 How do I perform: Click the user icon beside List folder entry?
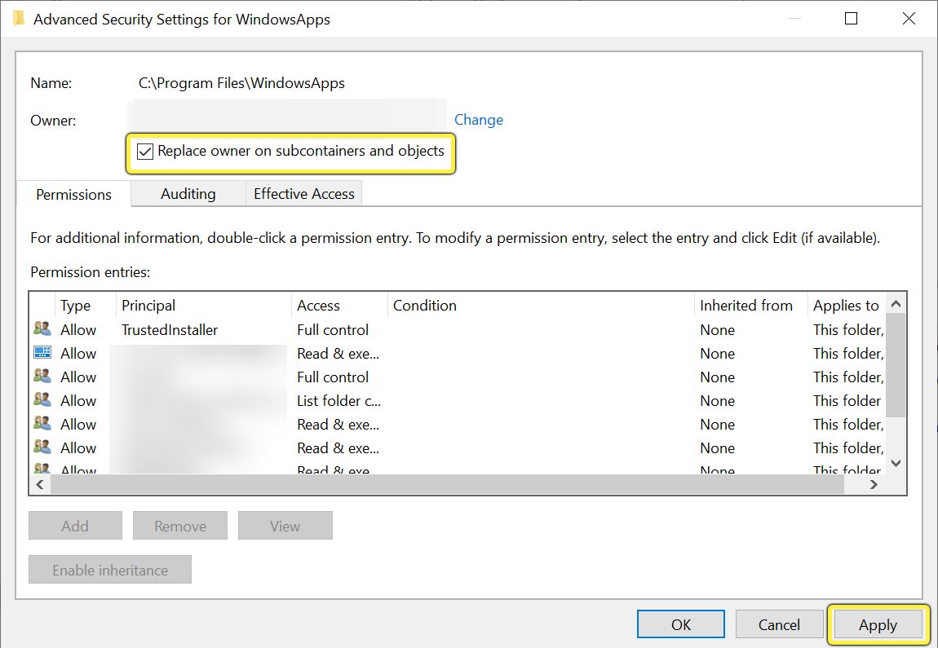(x=42, y=400)
